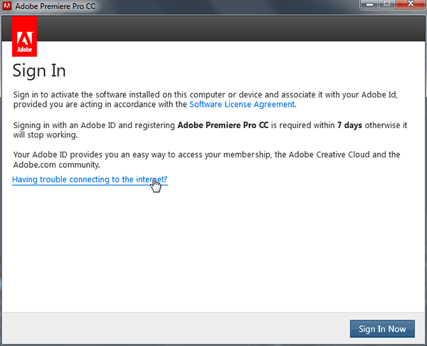The height and width of the screenshot is (346, 427).
Task: Click the Adobe Premiere Pro CC window title
Action: tap(56, 6)
